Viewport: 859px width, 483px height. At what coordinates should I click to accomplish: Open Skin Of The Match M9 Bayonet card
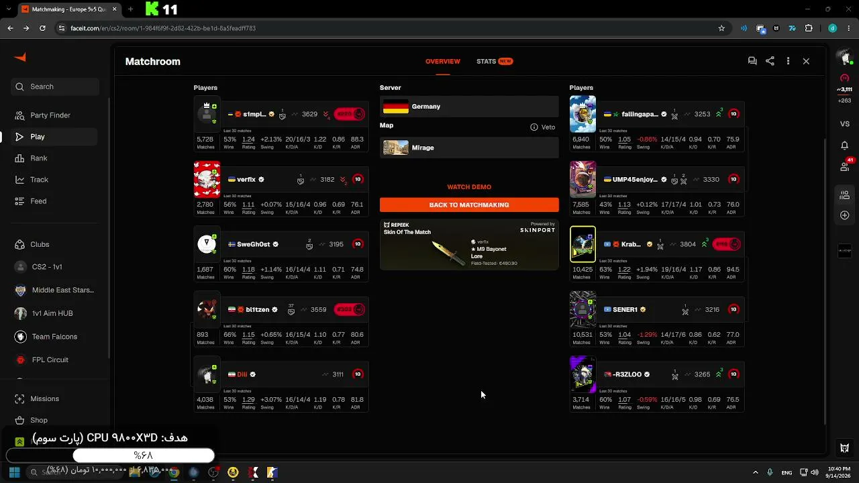click(469, 245)
